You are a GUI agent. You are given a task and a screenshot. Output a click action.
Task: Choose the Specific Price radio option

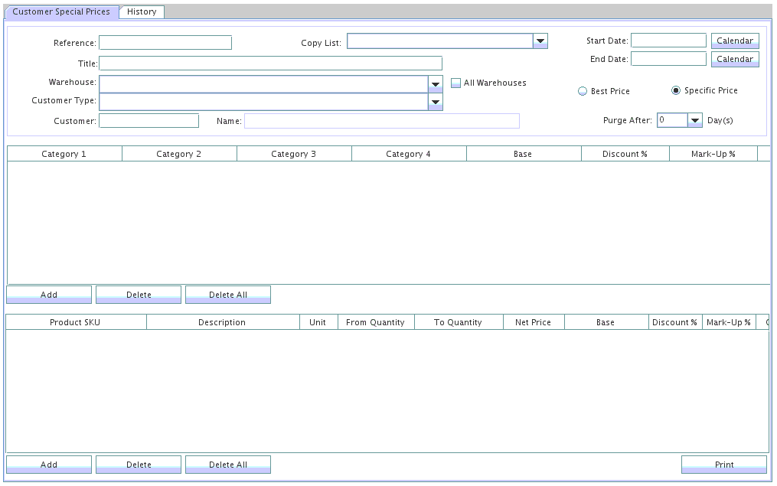676,91
